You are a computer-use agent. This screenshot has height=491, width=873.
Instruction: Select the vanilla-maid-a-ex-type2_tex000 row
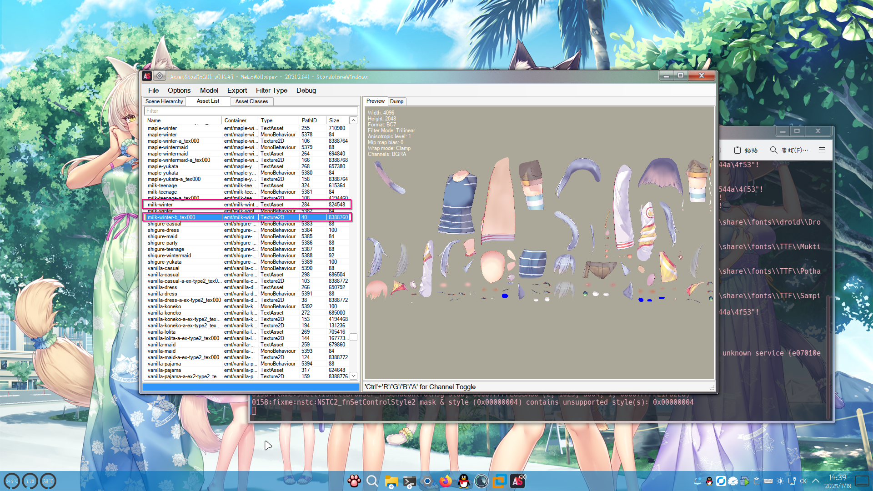[247, 357]
